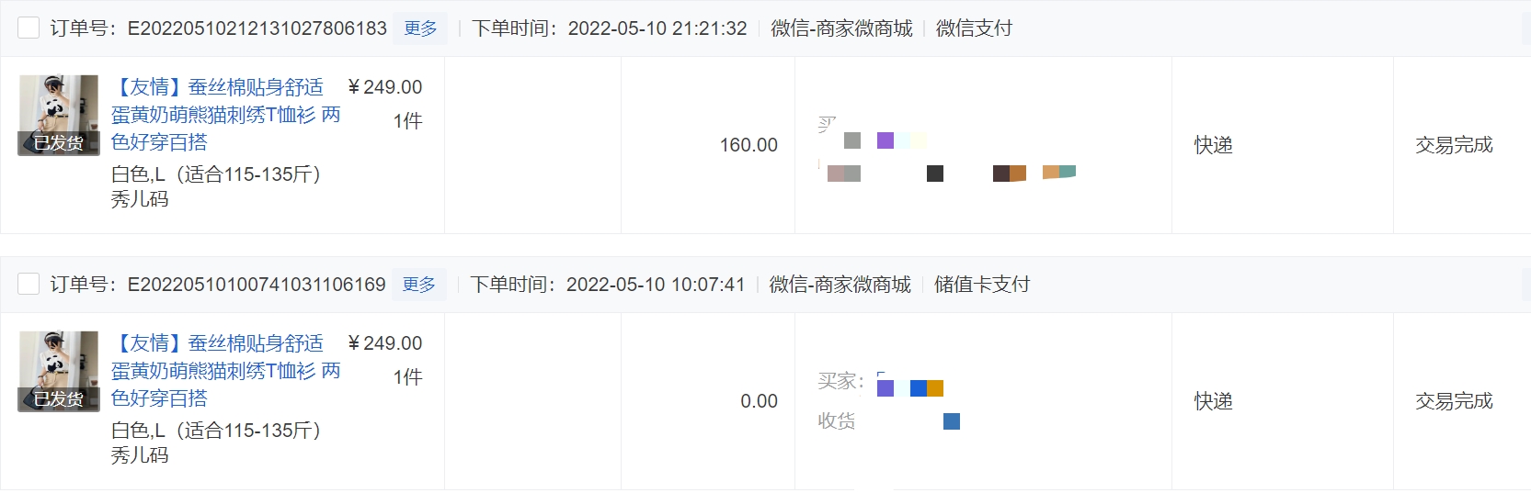Open product title link in the 储值卡支付 order
1531x493 pixels.
tap(225, 370)
